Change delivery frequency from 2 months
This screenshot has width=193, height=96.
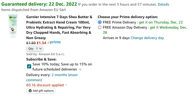pyautogui.click(x=52, y=77)
